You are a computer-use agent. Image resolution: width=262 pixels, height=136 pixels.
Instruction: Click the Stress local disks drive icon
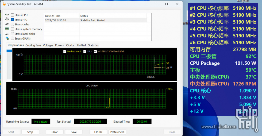[x=7, y=34]
